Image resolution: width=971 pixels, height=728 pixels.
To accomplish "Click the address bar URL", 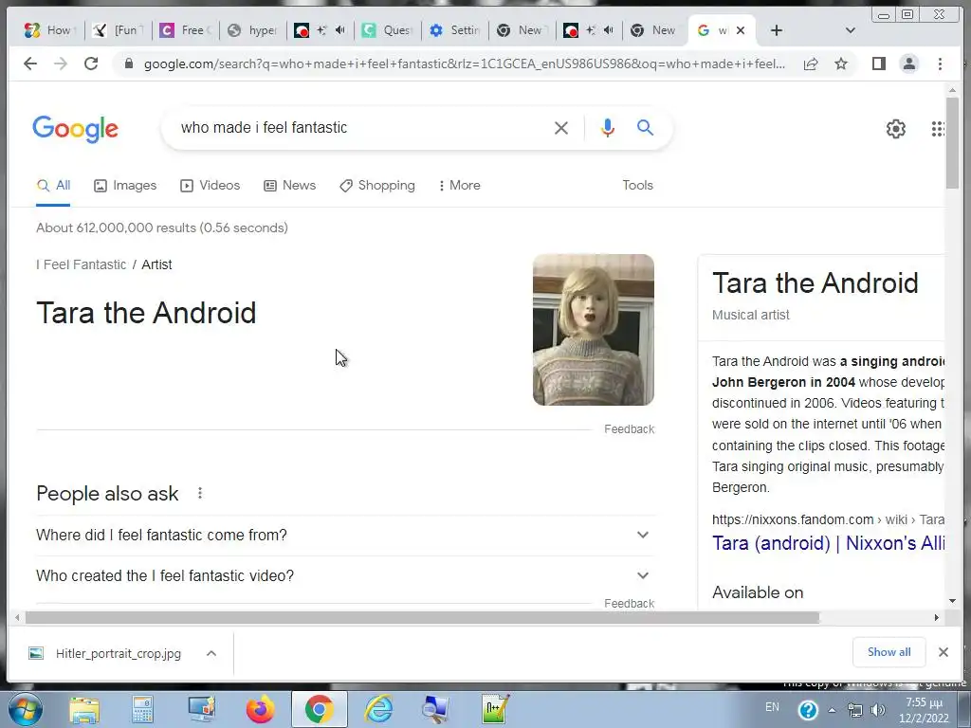I will pyautogui.click(x=465, y=64).
